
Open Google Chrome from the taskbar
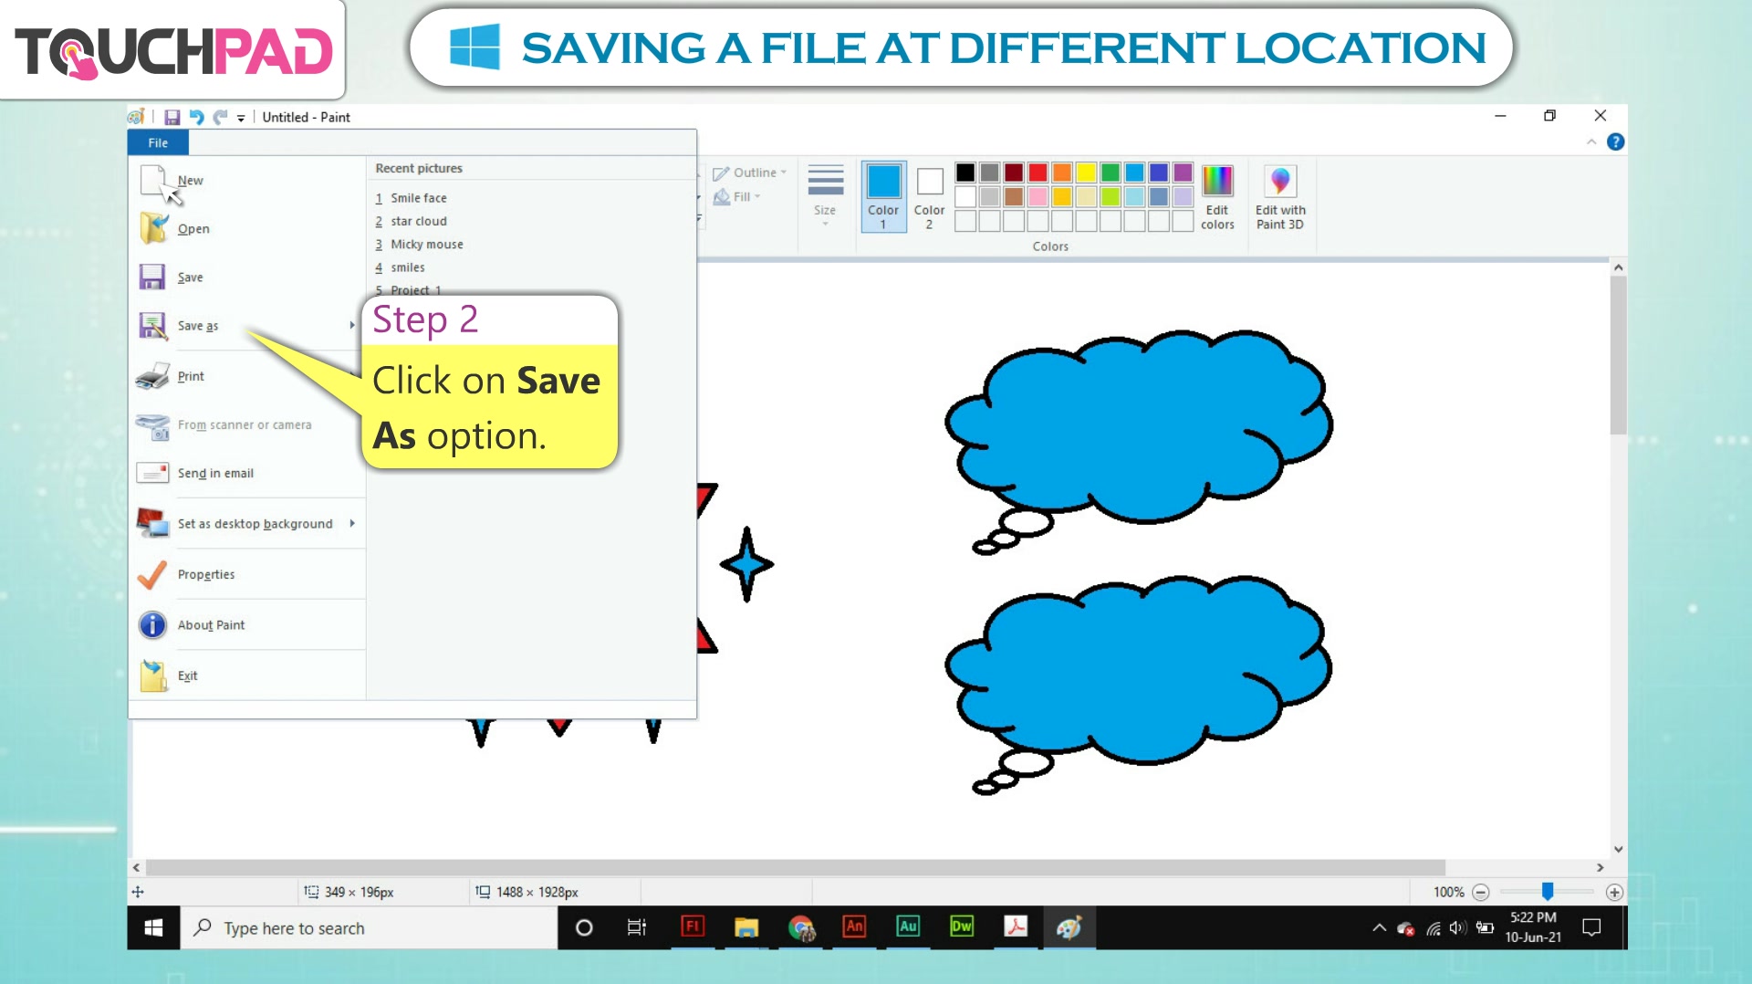(x=801, y=928)
